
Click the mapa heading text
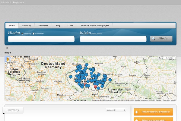(x=8, y=53)
